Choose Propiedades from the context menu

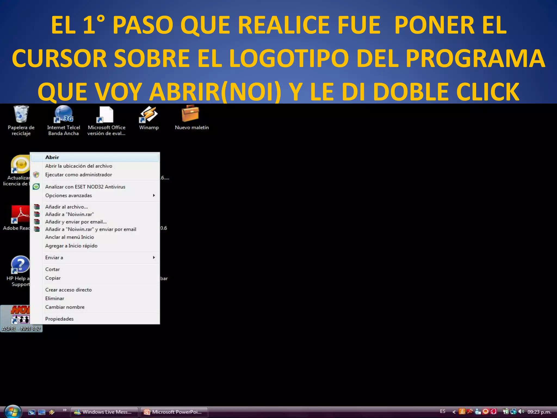point(59,319)
